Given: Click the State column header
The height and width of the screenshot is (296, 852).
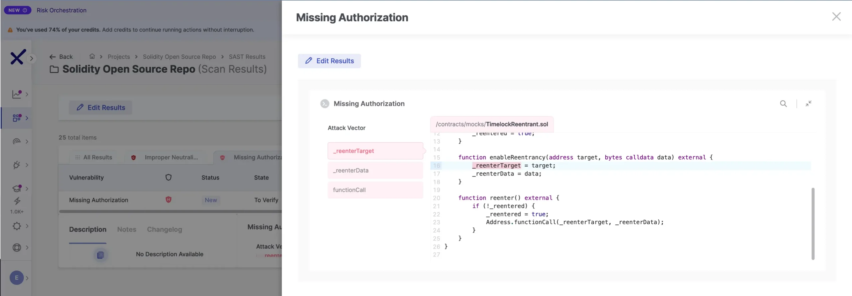Looking at the screenshot, I should tap(261, 178).
